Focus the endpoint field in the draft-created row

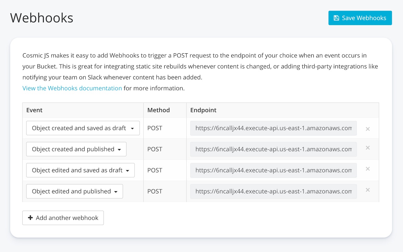[273, 128]
